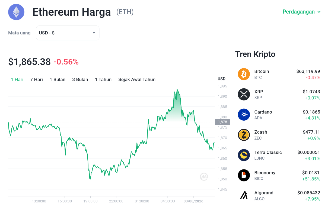Open the Mata uang currency dropdown
The image size is (331, 210).
pos(68,33)
